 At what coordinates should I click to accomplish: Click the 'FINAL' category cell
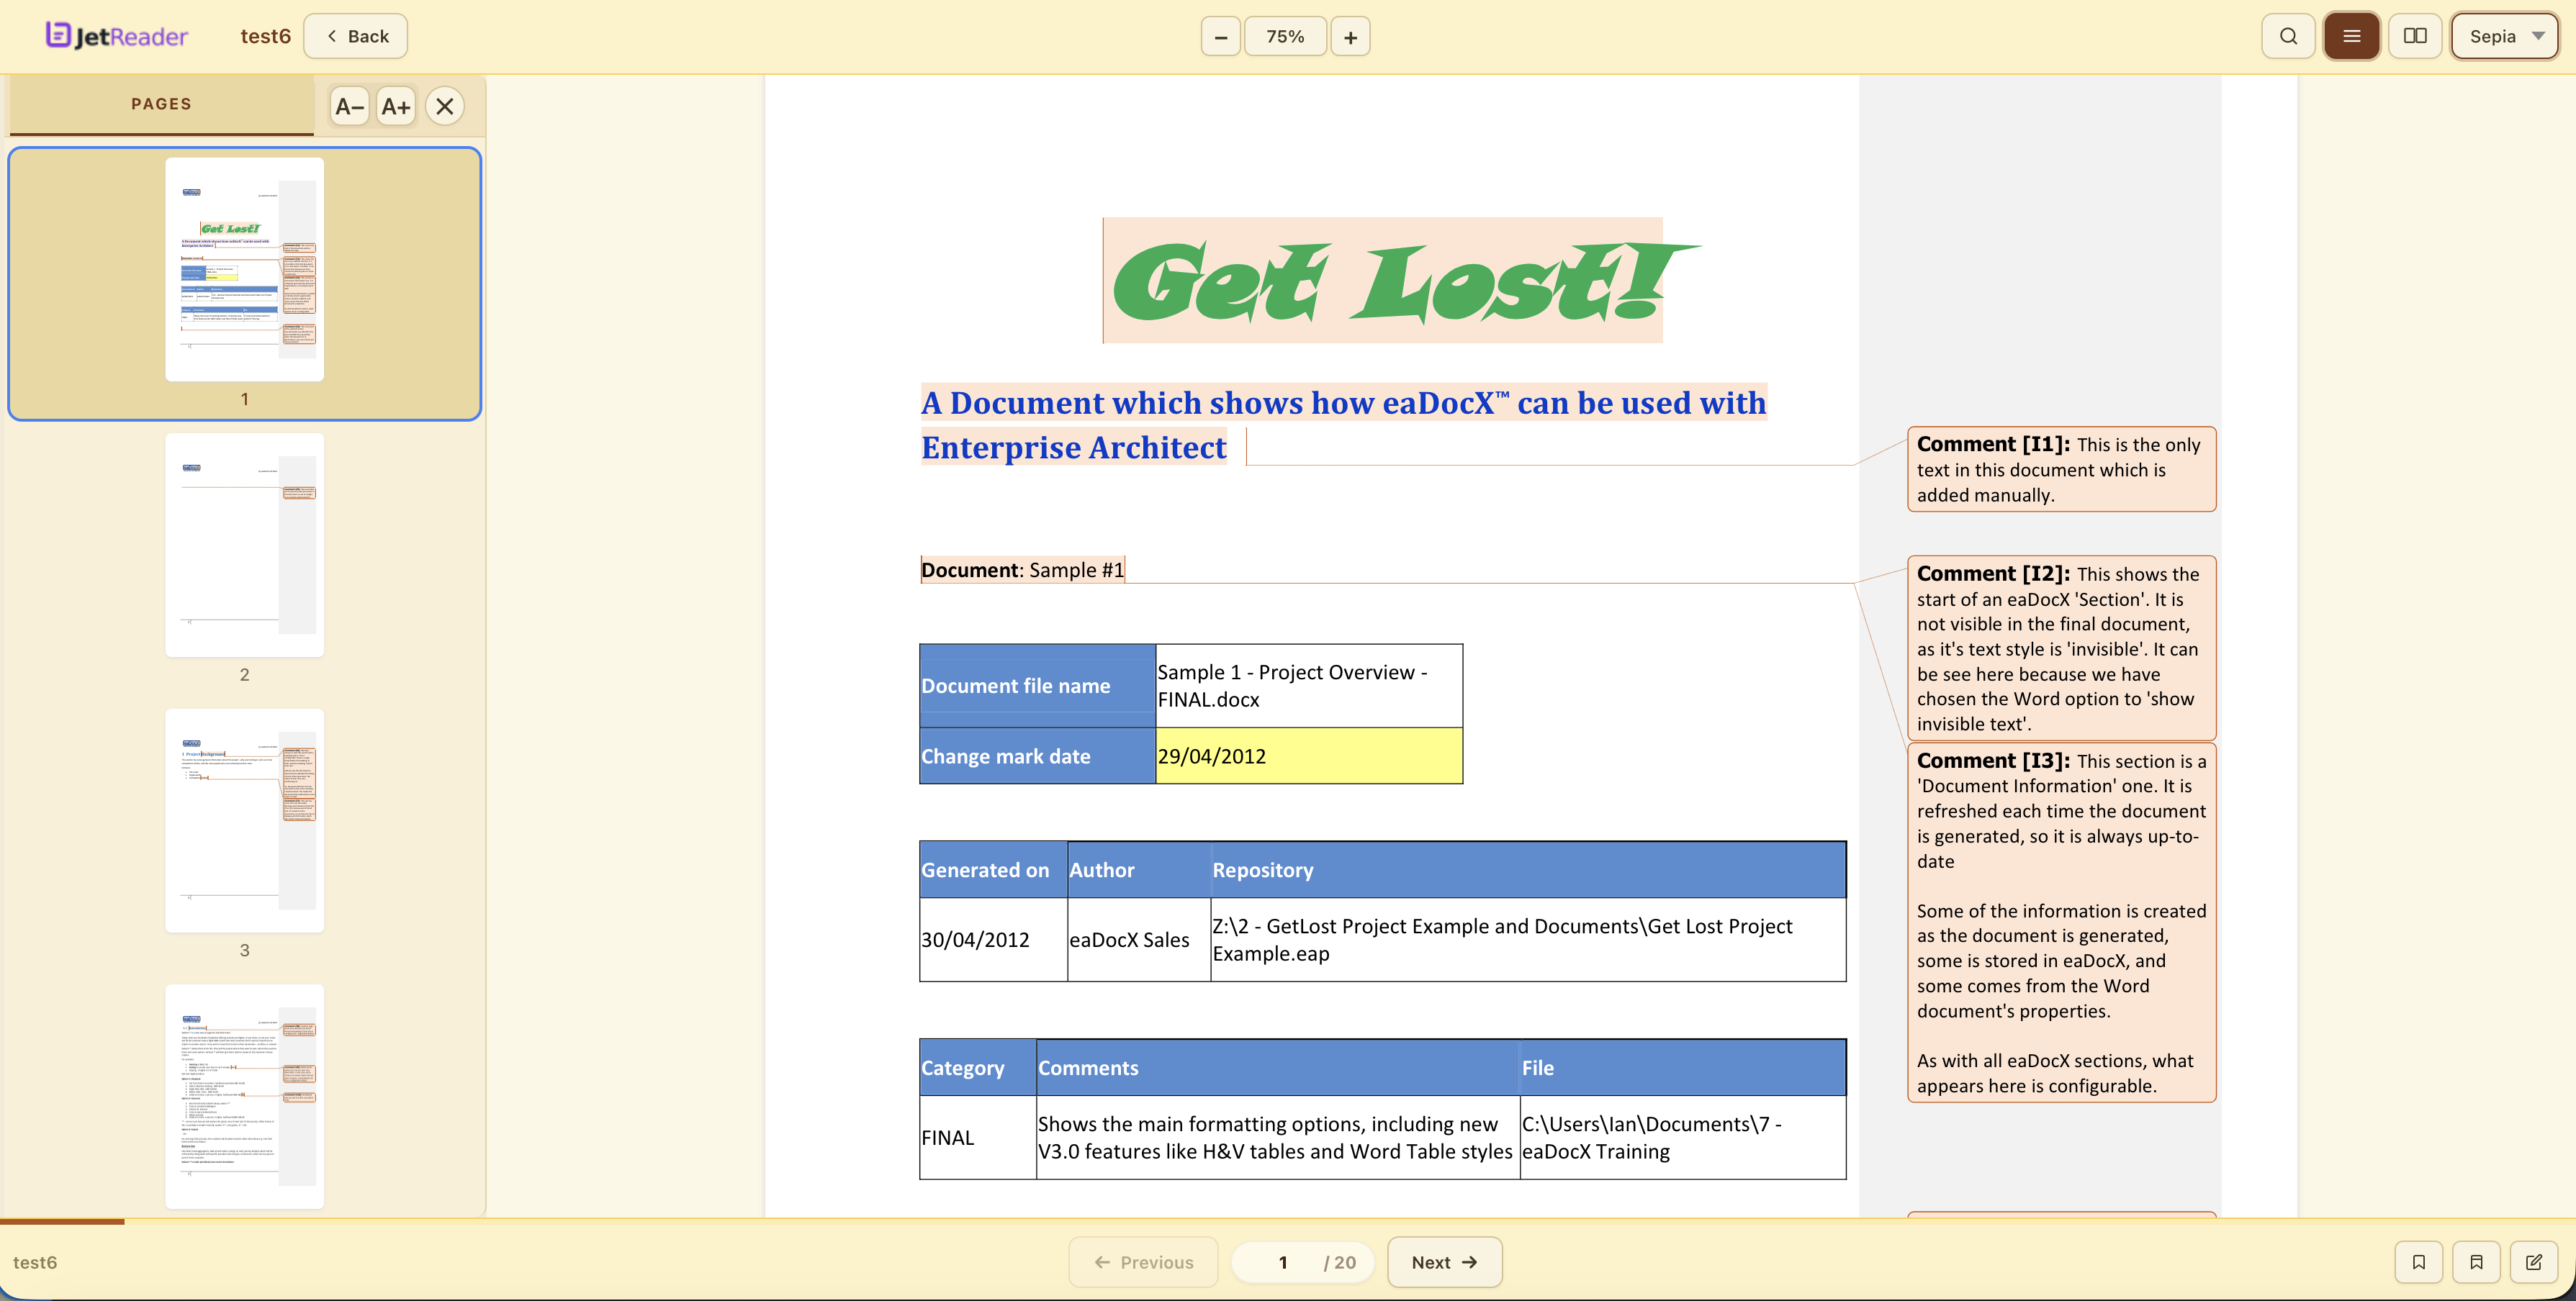point(977,1137)
